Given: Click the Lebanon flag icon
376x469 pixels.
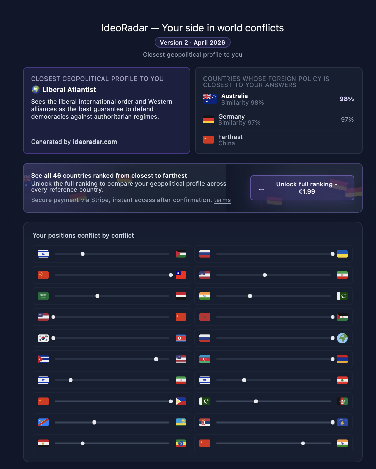Looking at the screenshot, I should [x=342, y=380].
